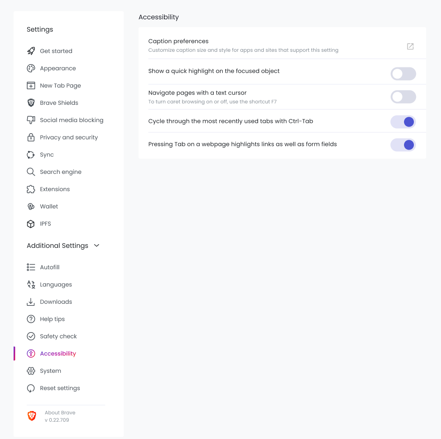Click the Sync icon in the sidebar
The image size is (441, 439).
point(31,154)
